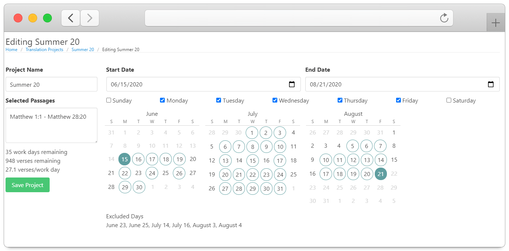Reload the page with the refresh icon

tap(444, 18)
